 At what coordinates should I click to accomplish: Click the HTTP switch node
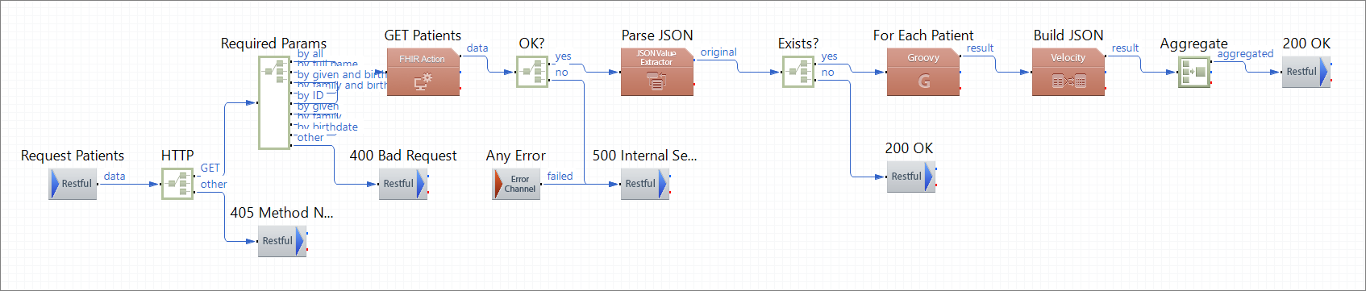(177, 184)
